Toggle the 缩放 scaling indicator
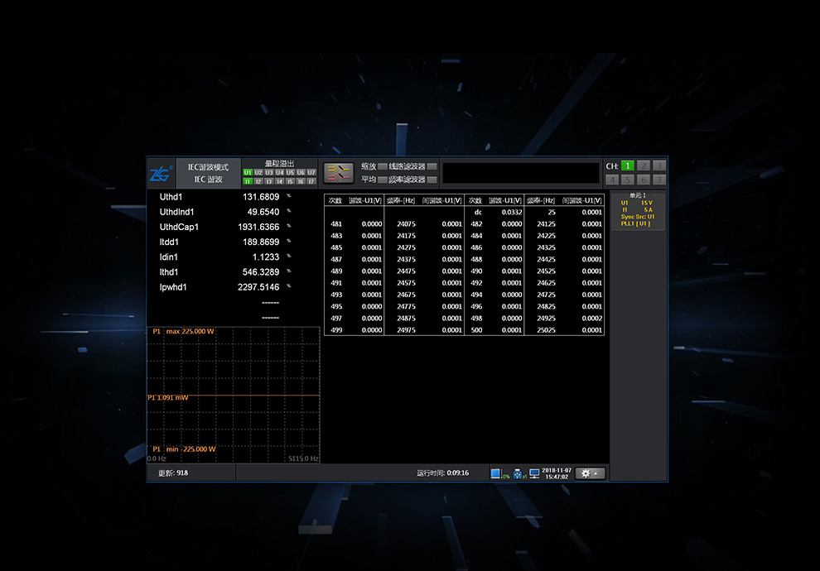 382,166
